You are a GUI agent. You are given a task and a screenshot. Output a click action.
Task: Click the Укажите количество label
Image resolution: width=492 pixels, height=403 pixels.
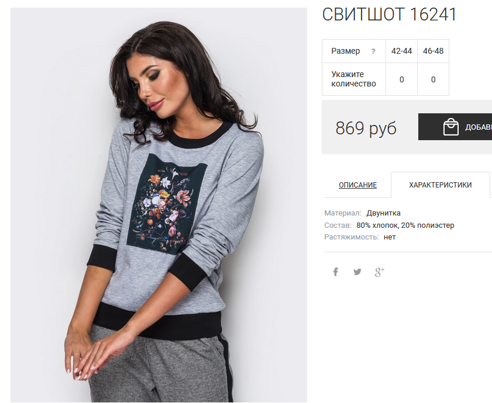point(353,79)
